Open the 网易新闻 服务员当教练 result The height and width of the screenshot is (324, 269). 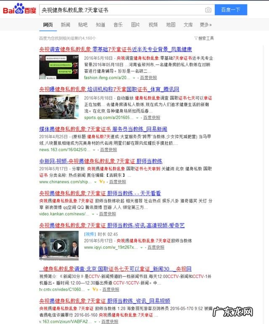tap(103, 129)
